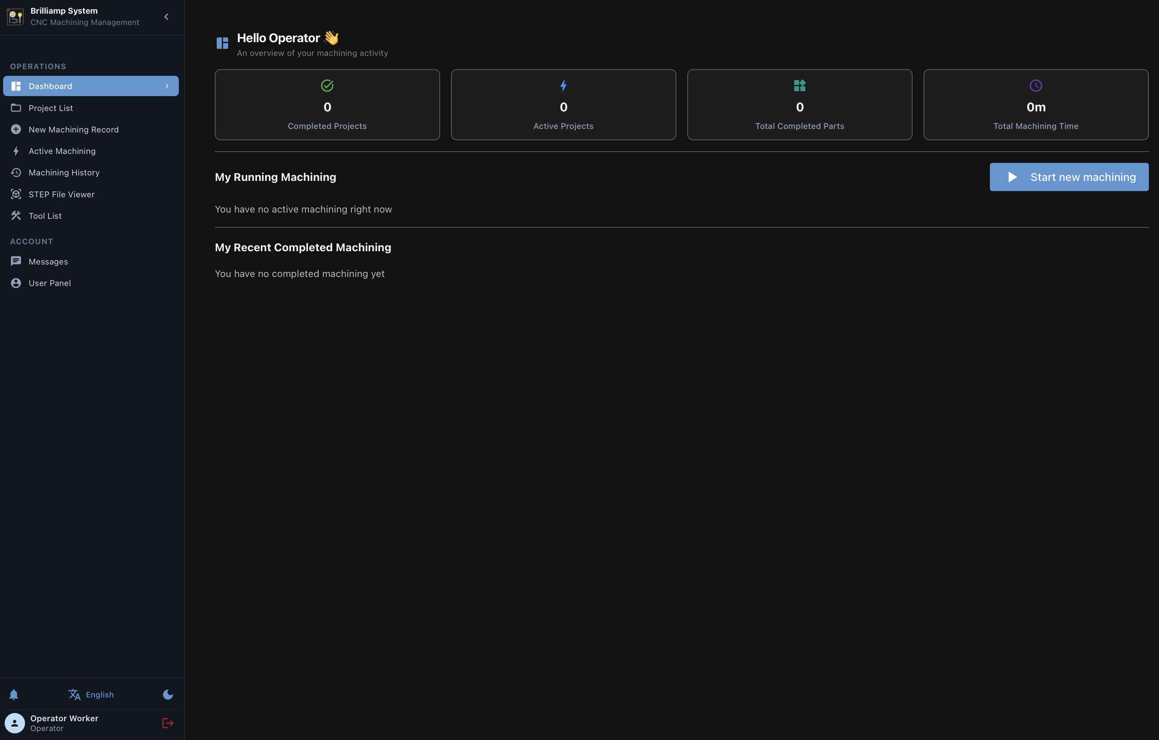
Task: Open the New Machining Record page
Action: [x=91, y=129]
